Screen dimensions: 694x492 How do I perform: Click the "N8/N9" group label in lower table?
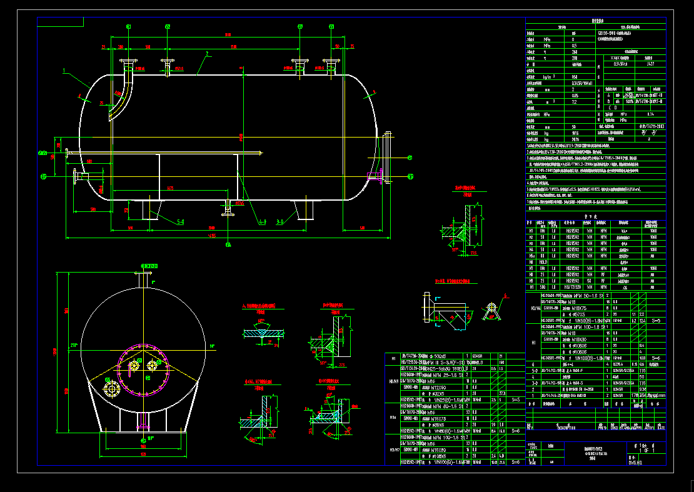[x=393, y=381]
